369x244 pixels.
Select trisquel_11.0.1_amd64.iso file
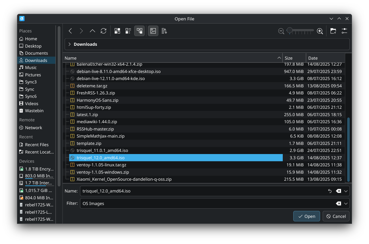pyautogui.click(x=102, y=150)
